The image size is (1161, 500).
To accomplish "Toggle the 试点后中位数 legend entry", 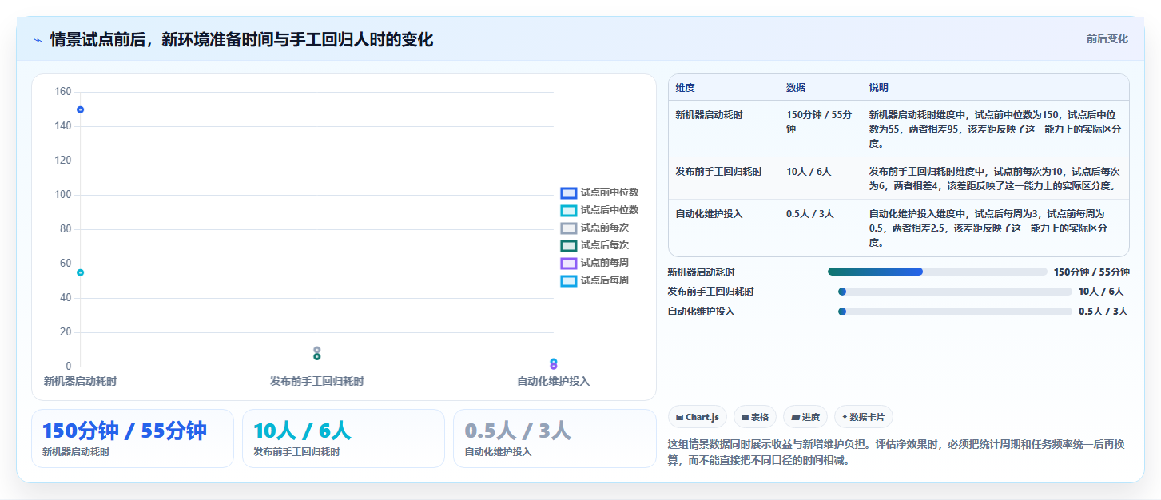I will pos(599,210).
